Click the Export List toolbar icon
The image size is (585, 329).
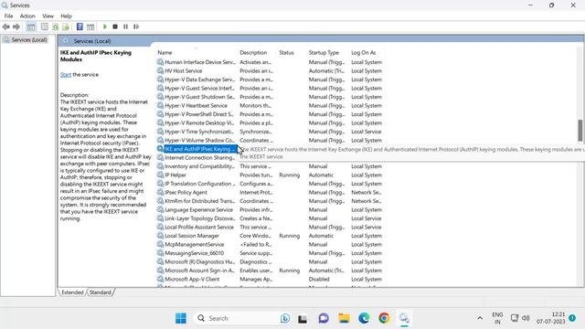click(66, 27)
